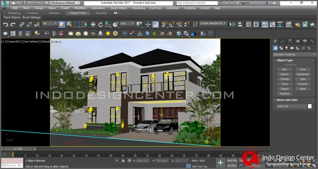The image size is (318, 169).
Task: Click the time slider 0 / 100
Action: tap(17, 149)
